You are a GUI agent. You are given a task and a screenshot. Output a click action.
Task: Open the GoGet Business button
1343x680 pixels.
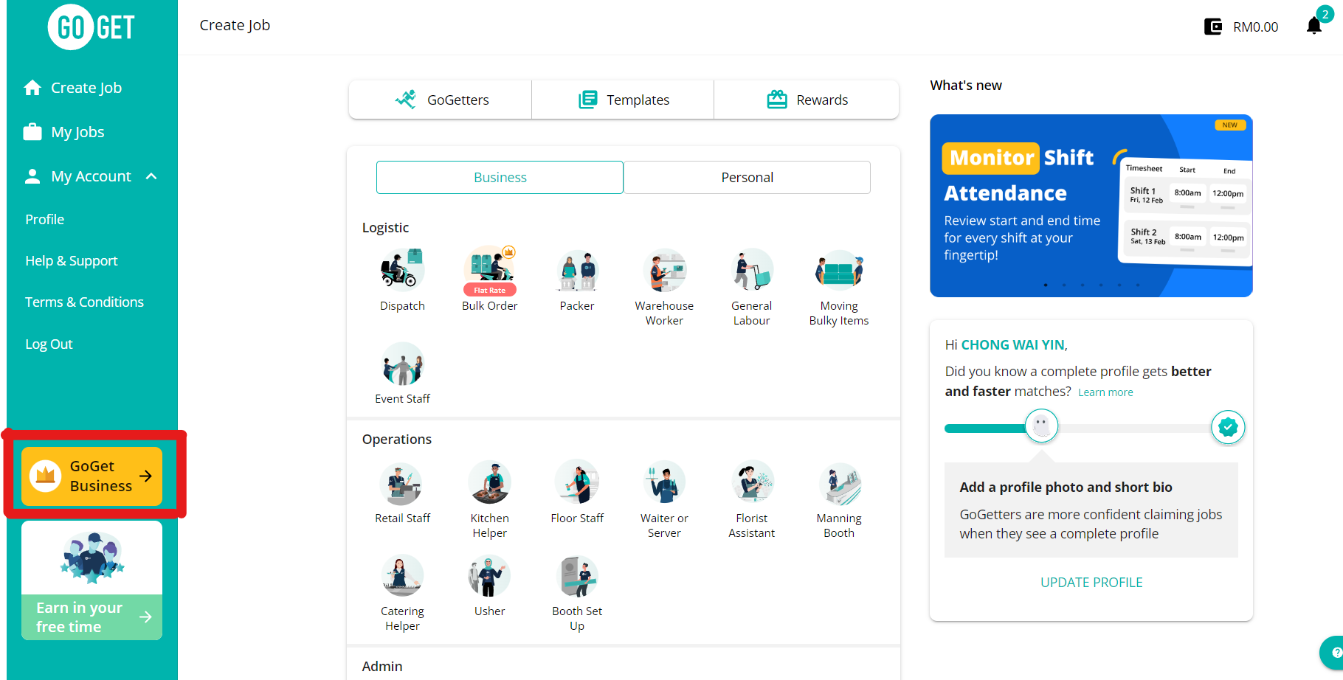coord(92,476)
